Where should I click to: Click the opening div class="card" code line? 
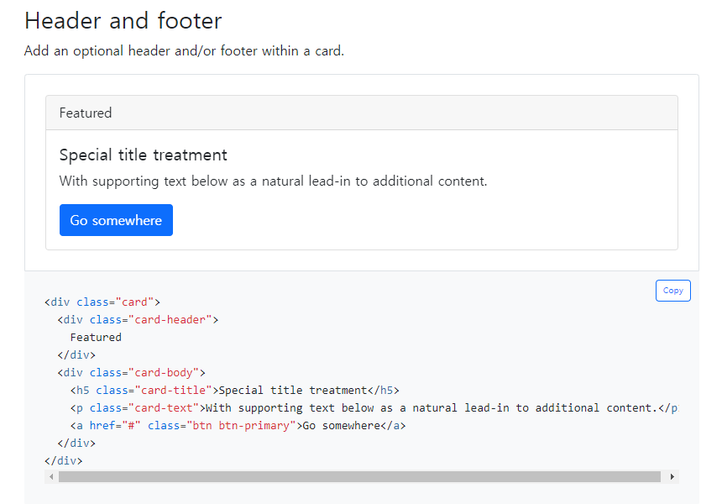click(x=102, y=302)
